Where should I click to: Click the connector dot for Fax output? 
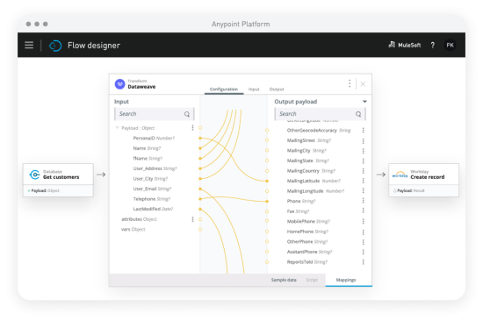pyautogui.click(x=267, y=211)
